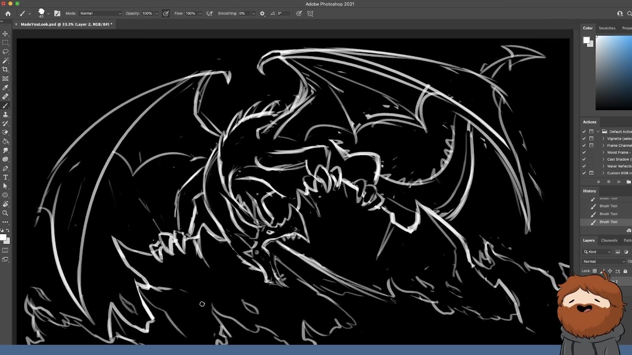This screenshot has height=355, width=632.
Task: Select the Magic Wand tool
Action: 5,61
